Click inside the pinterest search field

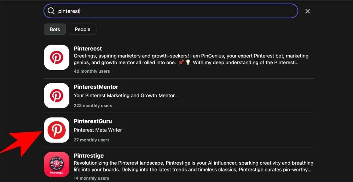(177, 11)
